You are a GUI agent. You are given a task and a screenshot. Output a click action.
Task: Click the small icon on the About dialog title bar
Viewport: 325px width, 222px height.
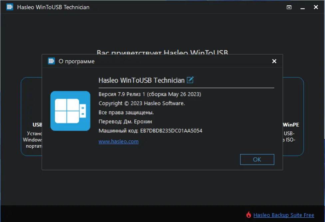coord(51,61)
